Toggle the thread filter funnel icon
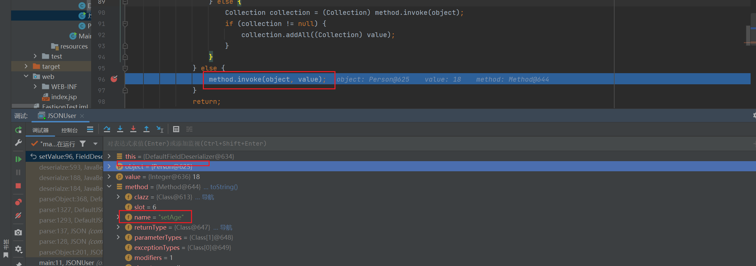756x266 pixels. click(83, 144)
